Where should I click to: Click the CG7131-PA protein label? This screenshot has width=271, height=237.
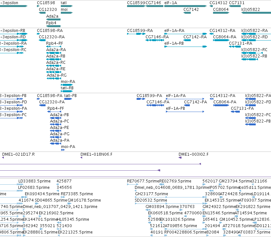click(x=242, y=108)
